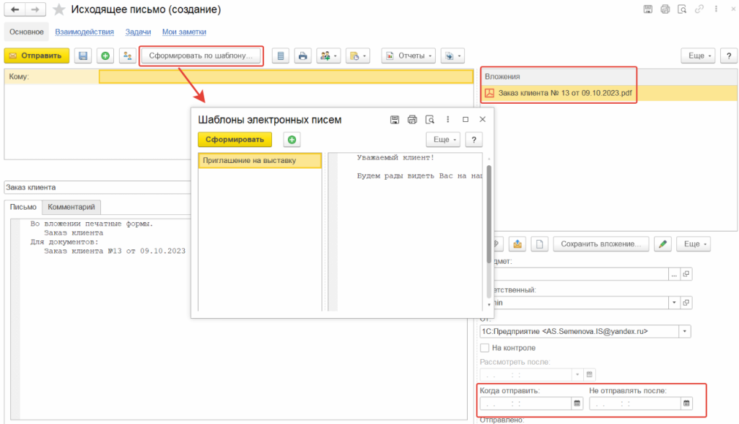This screenshot has height=424, width=739.
Task: Click the navigate back arrow
Action: pos(14,10)
